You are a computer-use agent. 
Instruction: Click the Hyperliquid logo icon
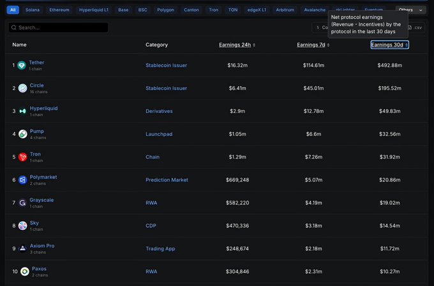click(x=23, y=111)
